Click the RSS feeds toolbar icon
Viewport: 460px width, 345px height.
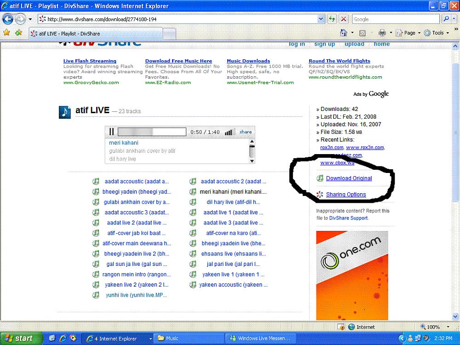[362, 33]
